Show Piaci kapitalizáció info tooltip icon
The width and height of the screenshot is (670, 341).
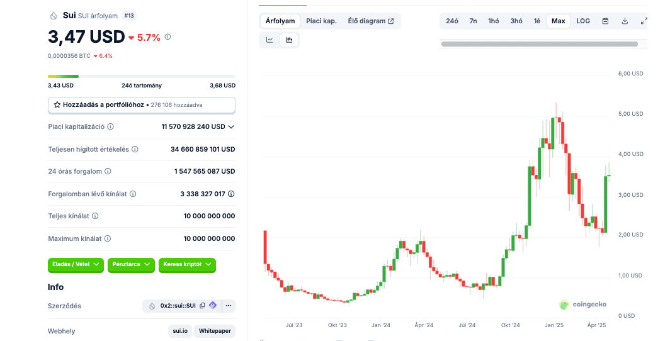point(111,126)
